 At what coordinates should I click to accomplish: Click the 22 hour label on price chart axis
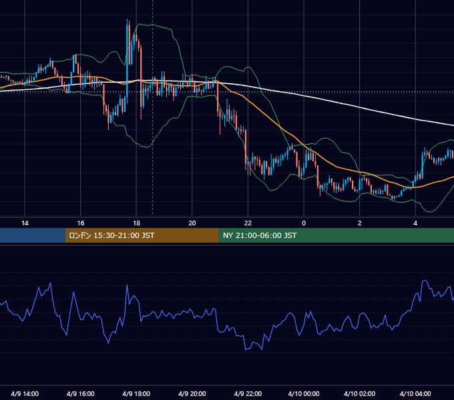tap(248, 223)
